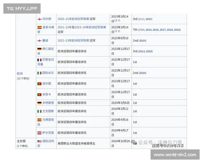
Task: Open the 尤文图斯 team link
Action: 48,111
